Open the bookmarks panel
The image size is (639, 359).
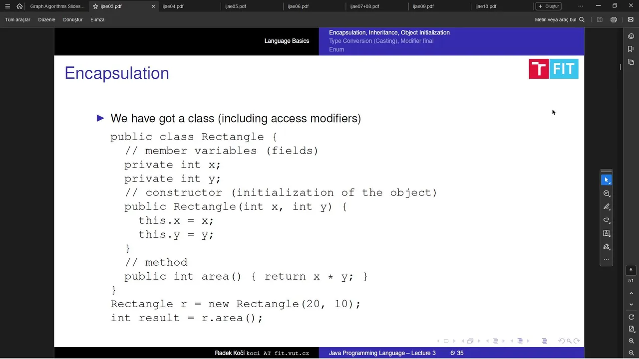(631, 49)
